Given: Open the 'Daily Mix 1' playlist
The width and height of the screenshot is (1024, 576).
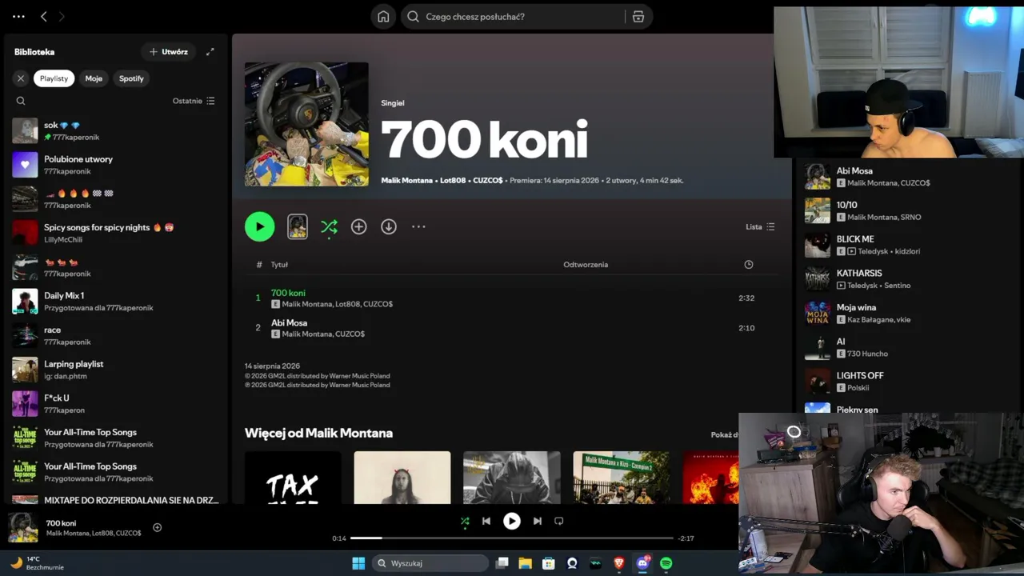Looking at the screenshot, I should (x=115, y=302).
